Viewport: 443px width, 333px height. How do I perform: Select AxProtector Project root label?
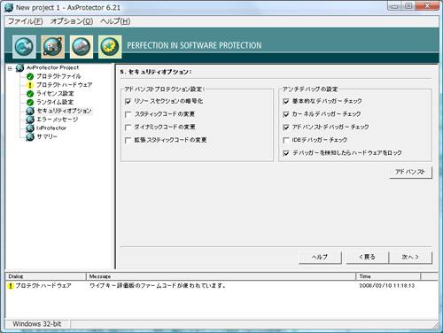[x=53, y=67]
